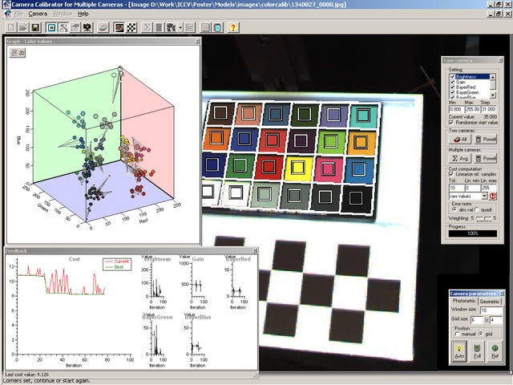Click the yellow color patch in image
This screenshot has width=513, height=385.
298,168
